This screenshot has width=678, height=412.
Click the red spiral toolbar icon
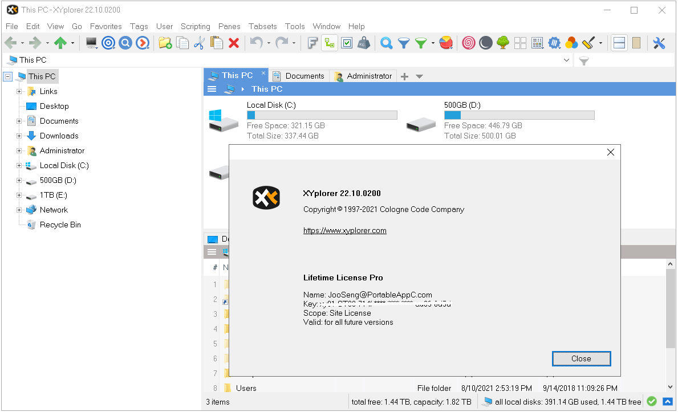tap(469, 43)
